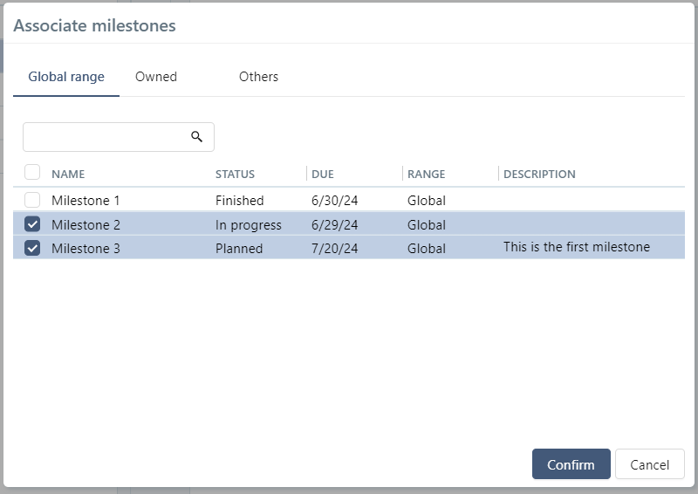Click the Cancel button
The image size is (698, 494).
point(649,464)
